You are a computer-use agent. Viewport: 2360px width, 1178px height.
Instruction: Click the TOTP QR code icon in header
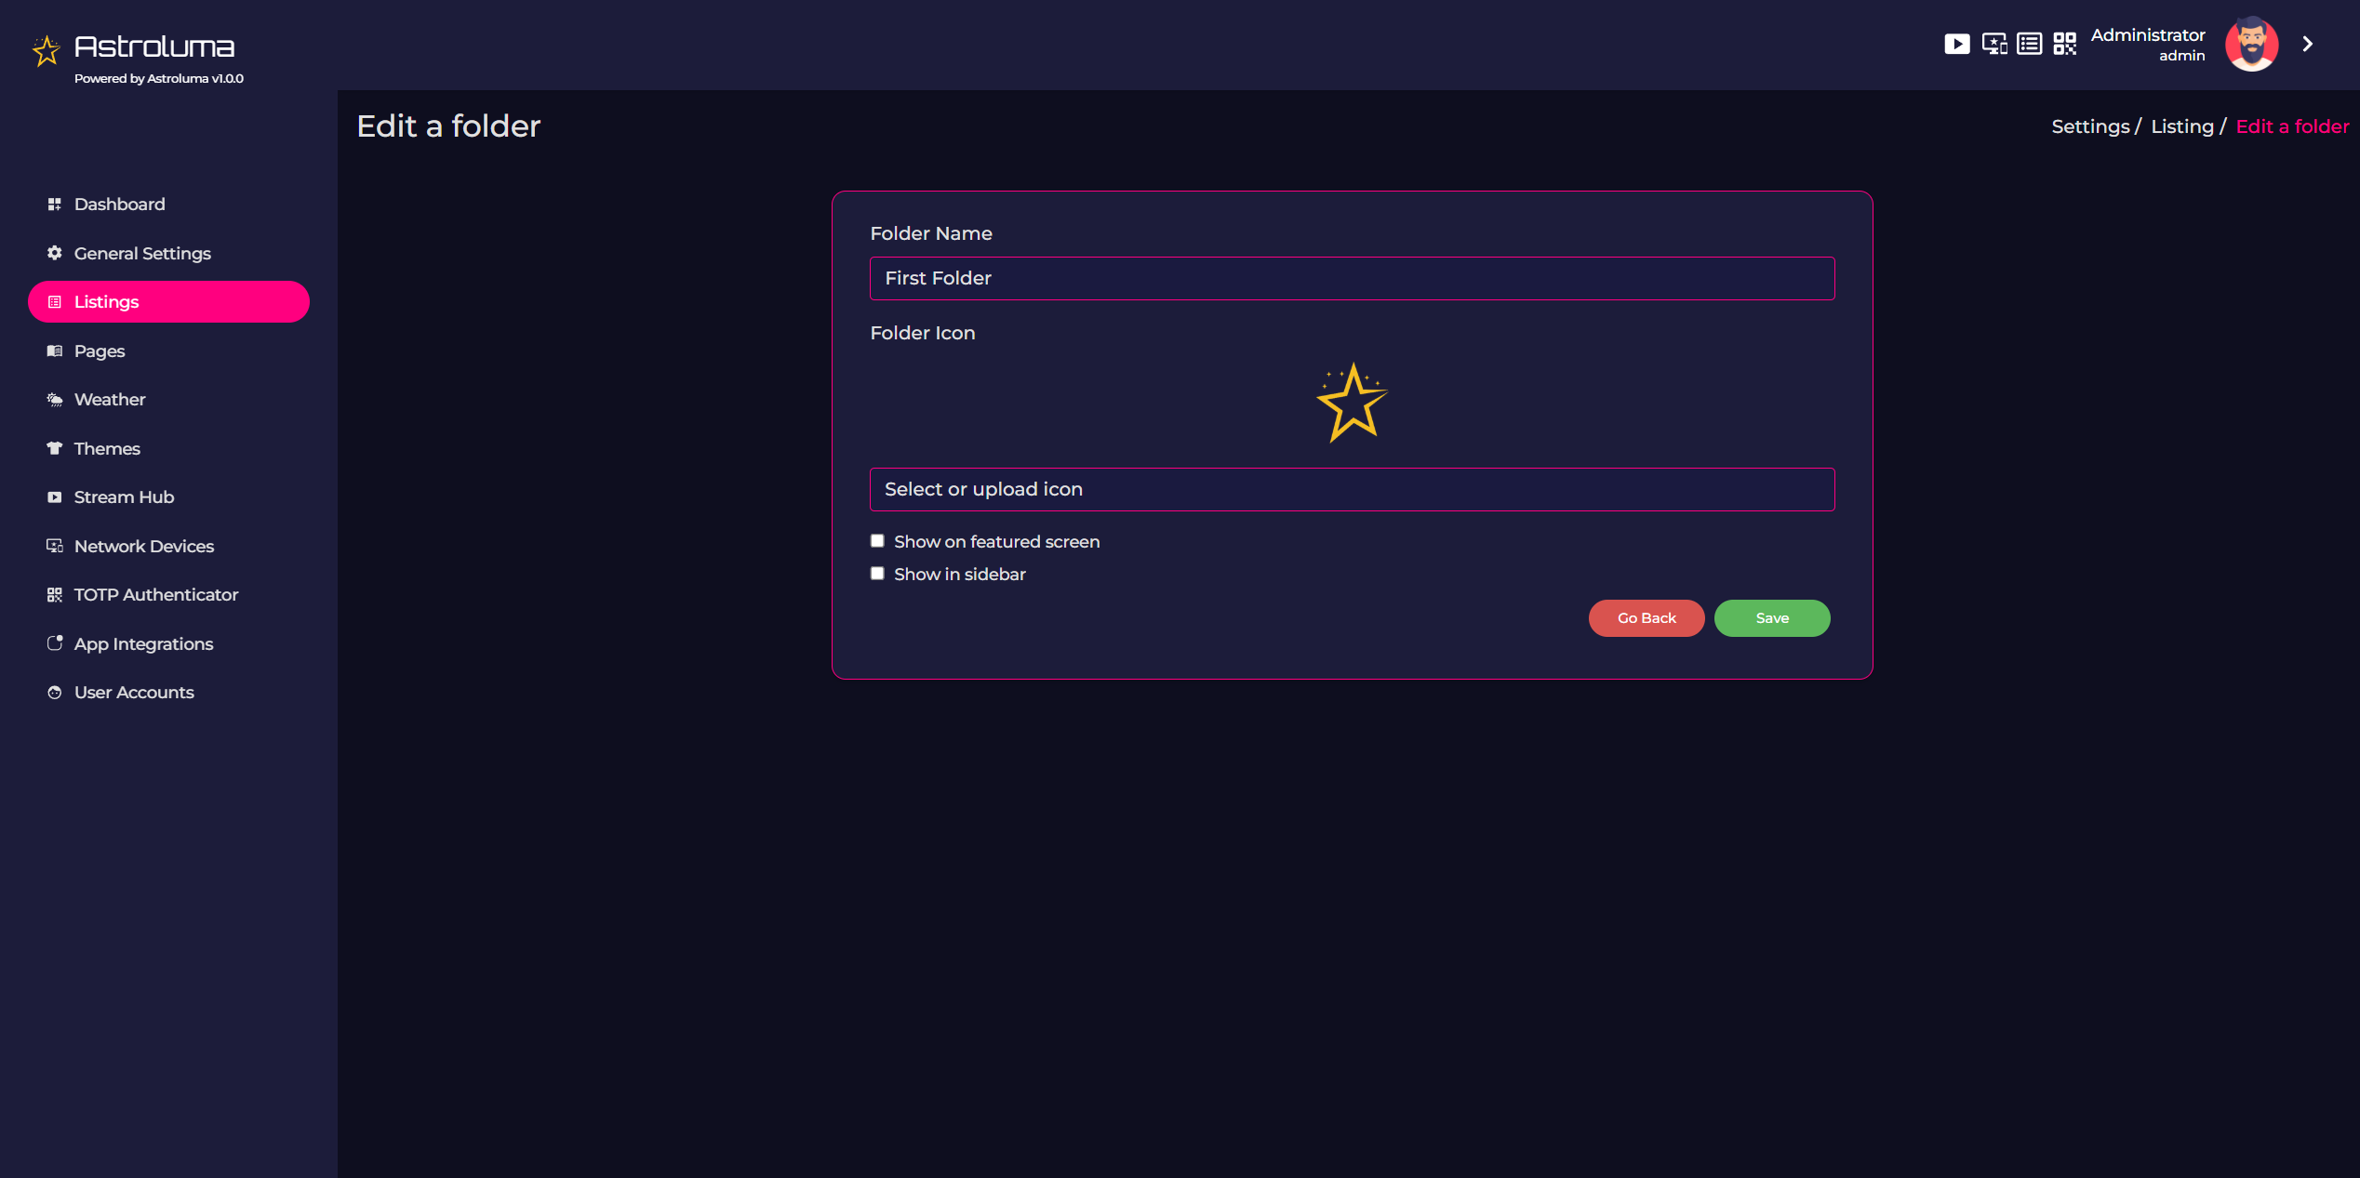click(x=2064, y=44)
